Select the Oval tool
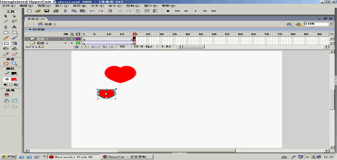Image resolution: width=337 pixels, height=160 pixels. click(6, 32)
